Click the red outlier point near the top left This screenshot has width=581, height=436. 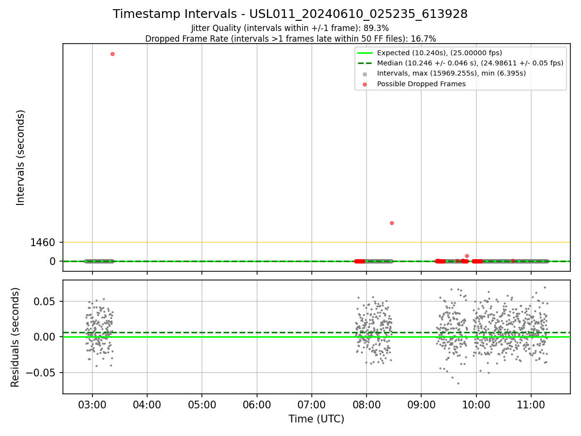pos(112,54)
